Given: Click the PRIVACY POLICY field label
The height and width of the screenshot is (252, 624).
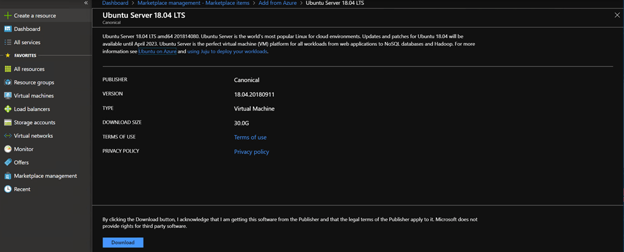Looking at the screenshot, I should (121, 151).
